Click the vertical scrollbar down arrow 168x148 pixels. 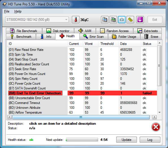click(x=160, y=112)
